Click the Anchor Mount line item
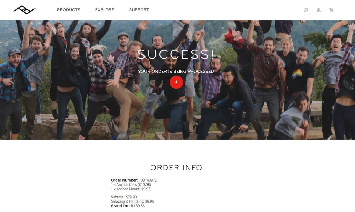 click(x=131, y=189)
